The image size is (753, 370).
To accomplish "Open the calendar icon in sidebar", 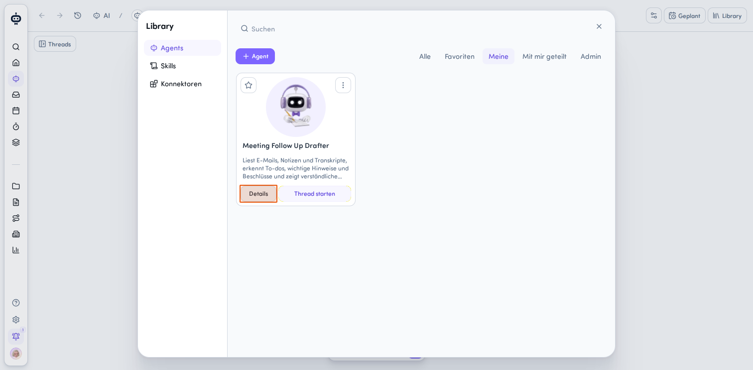I will [x=16, y=111].
